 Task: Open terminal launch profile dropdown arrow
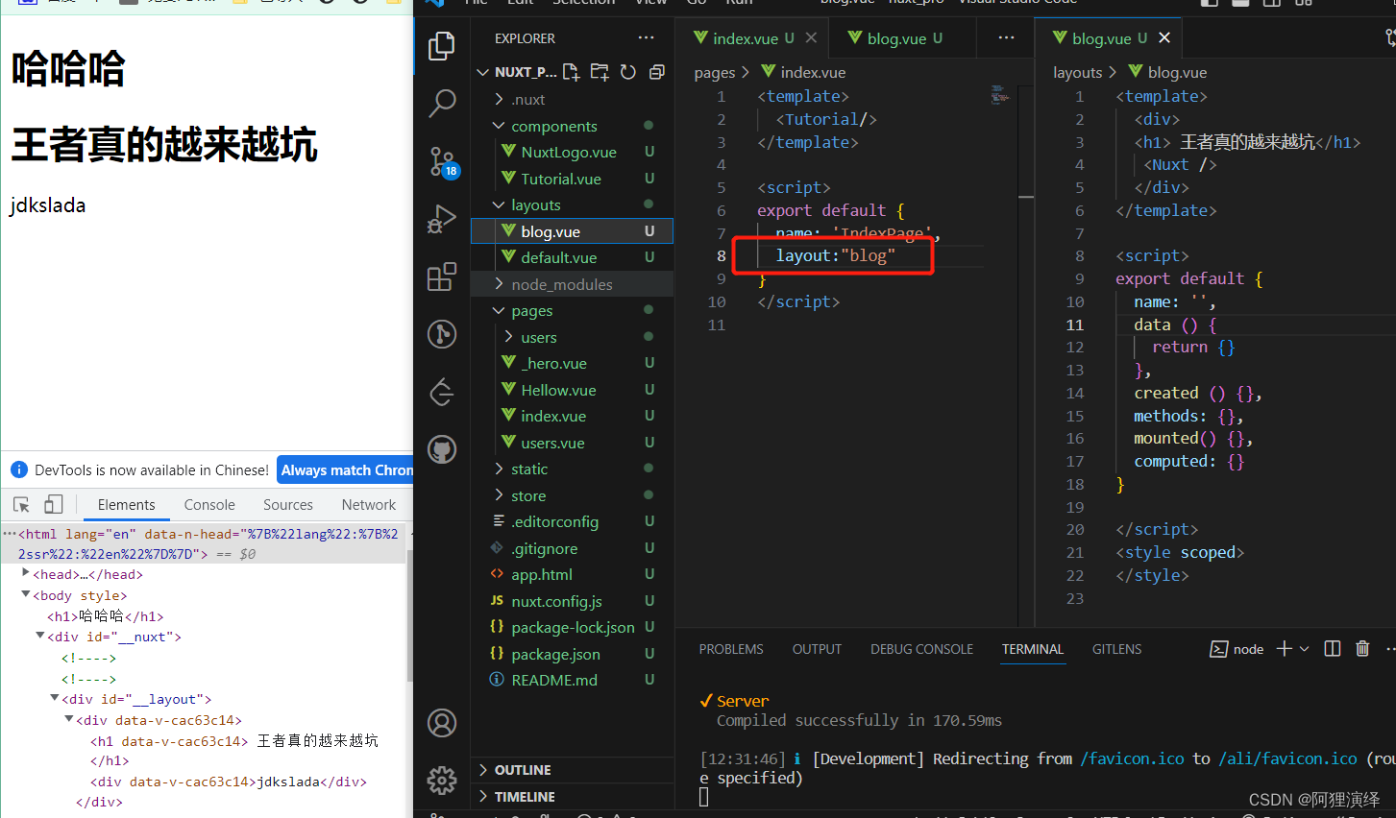tap(1304, 649)
